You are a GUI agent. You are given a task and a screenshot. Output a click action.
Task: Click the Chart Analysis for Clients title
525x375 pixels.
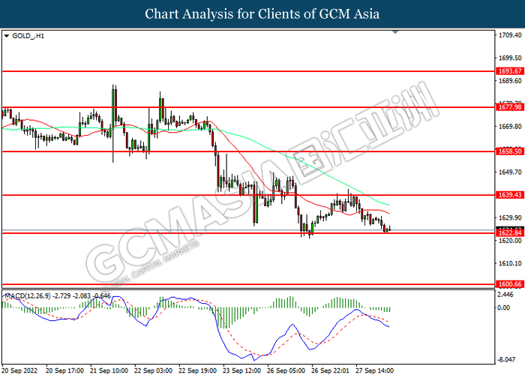tap(262, 14)
